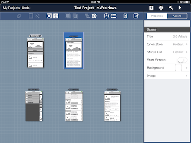This screenshot has width=191, height=143.
Task: Click the add new screen plus icon
Action: pos(151,8)
